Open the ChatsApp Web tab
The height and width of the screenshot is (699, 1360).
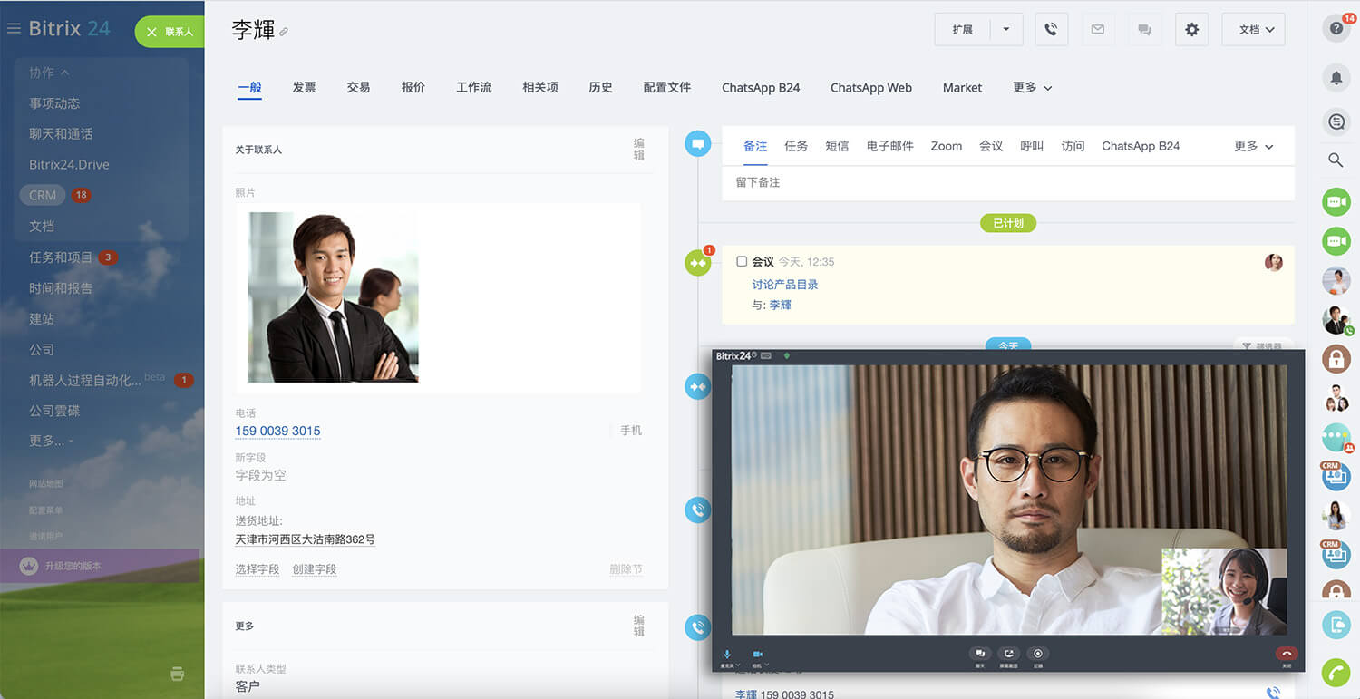[870, 88]
